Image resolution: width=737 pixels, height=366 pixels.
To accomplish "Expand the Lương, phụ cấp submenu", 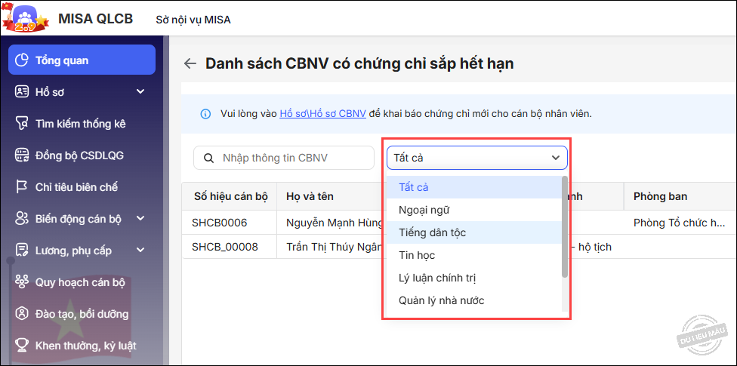I will coord(140,251).
